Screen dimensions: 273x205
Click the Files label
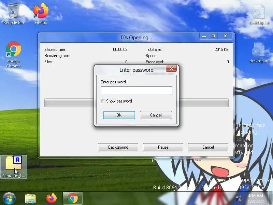(48, 62)
